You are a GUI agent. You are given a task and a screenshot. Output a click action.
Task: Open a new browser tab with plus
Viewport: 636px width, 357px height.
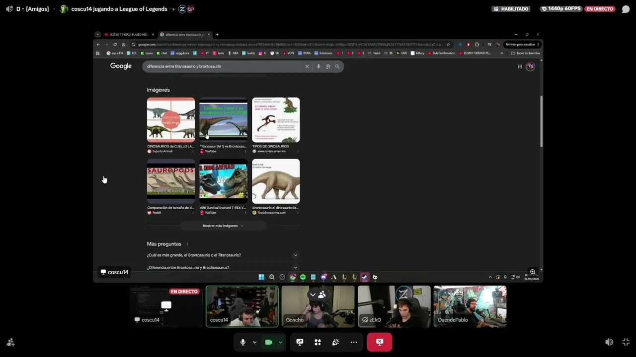pyautogui.click(x=217, y=35)
